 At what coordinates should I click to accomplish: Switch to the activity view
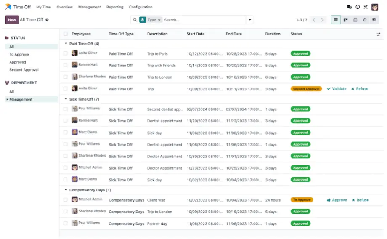(x=365, y=20)
